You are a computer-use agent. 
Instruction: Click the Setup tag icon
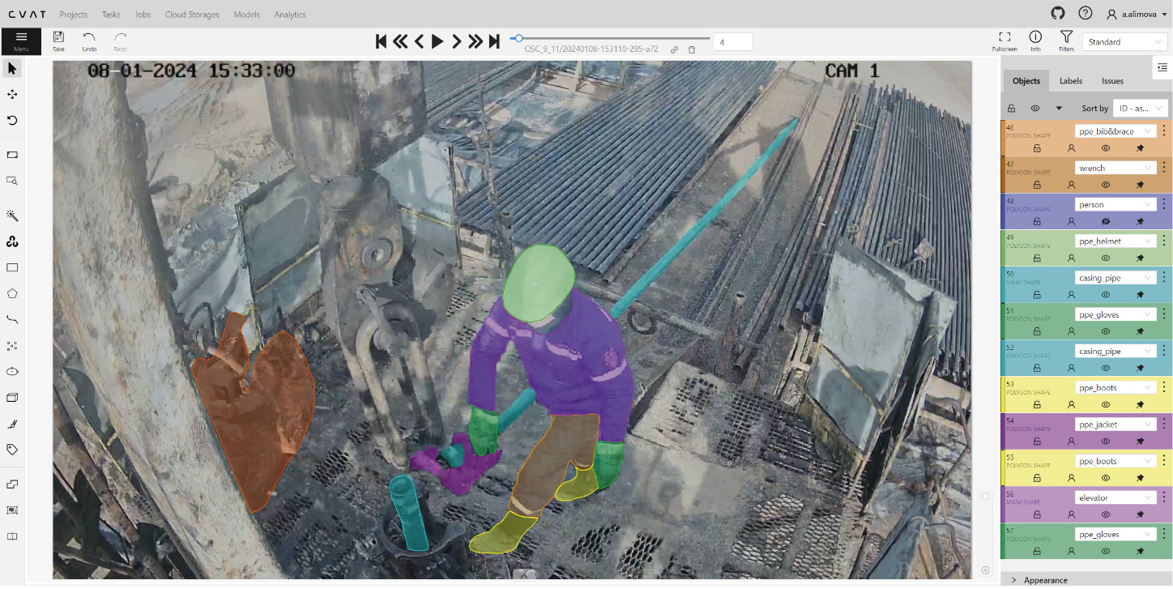[12, 449]
